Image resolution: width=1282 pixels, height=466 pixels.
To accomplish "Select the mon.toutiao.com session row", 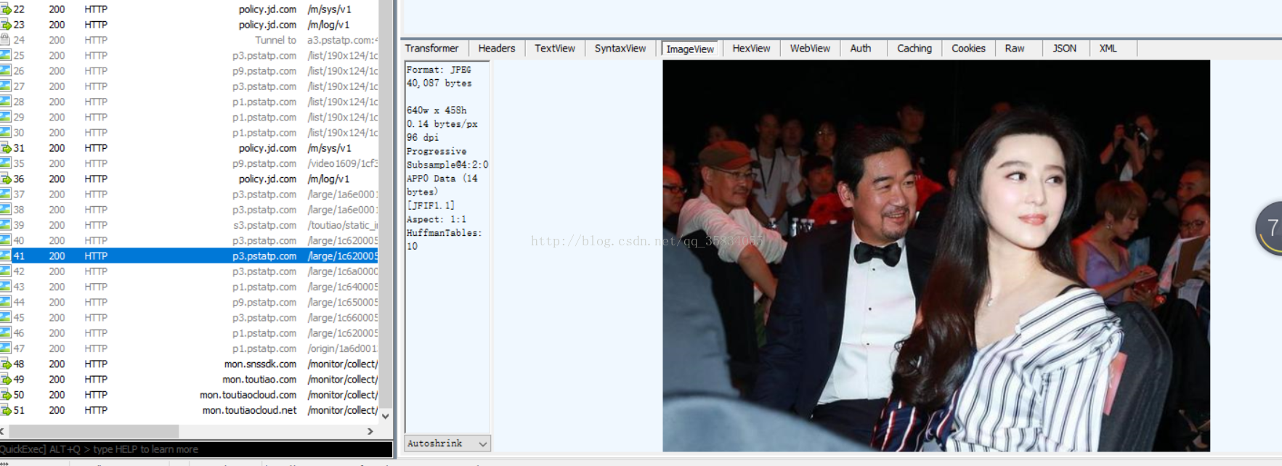I will click(189, 379).
